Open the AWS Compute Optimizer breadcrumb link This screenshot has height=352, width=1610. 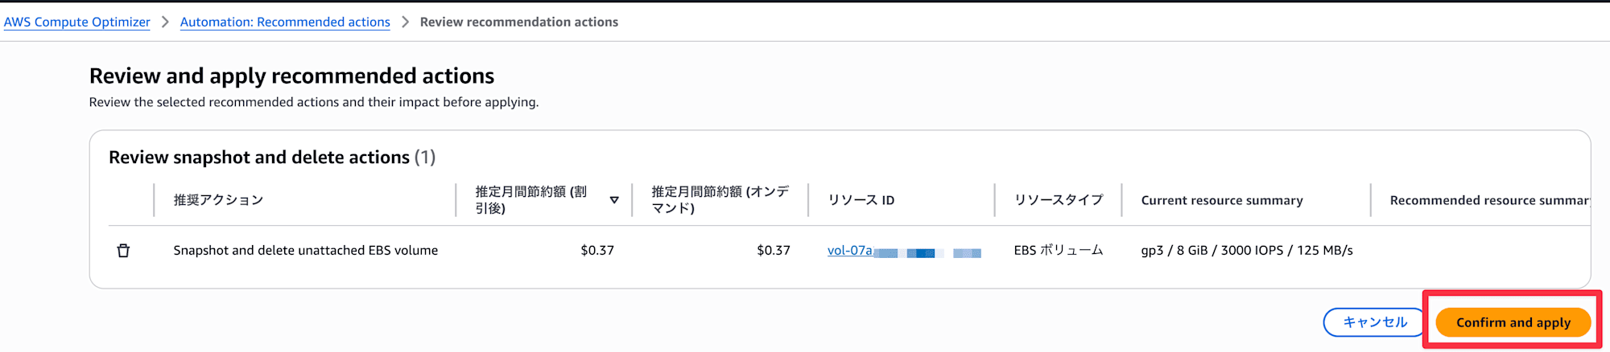(x=77, y=23)
